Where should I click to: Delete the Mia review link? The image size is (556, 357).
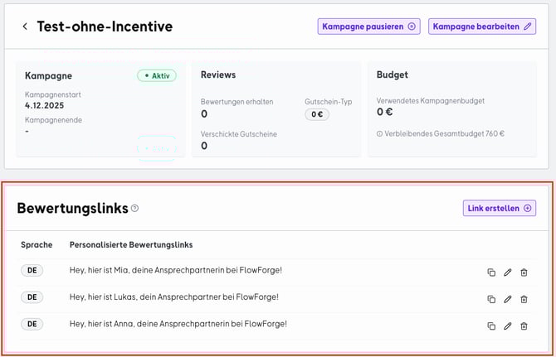[x=524, y=273]
